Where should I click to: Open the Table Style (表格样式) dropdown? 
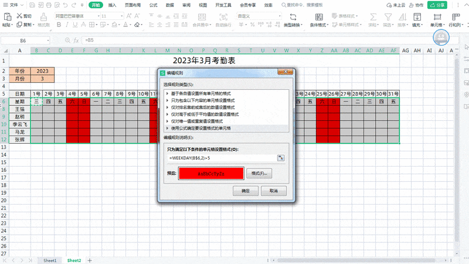pos(345,16)
